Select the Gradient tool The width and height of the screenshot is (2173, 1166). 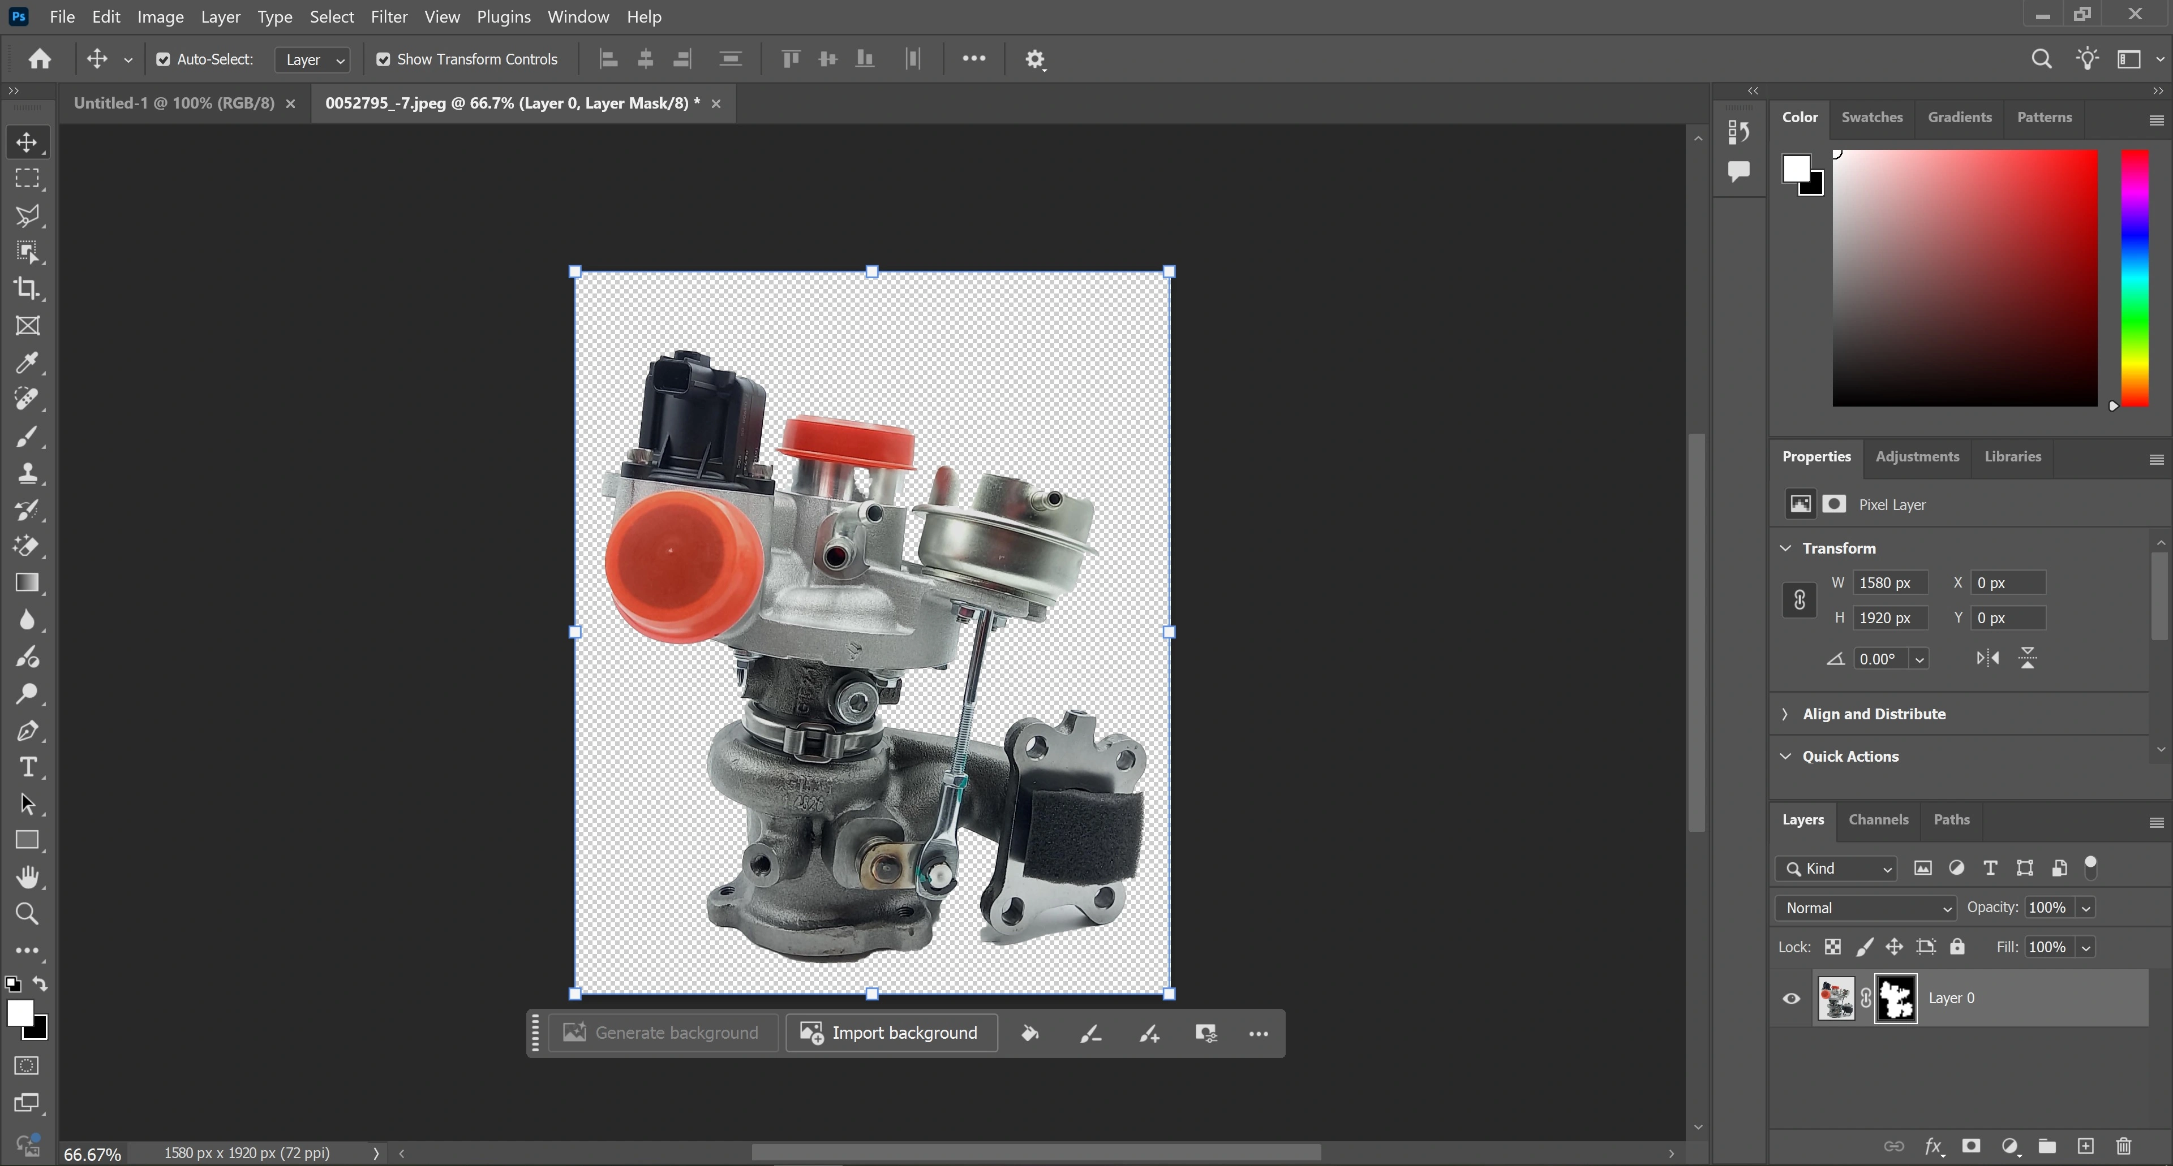(x=27, y=584)
